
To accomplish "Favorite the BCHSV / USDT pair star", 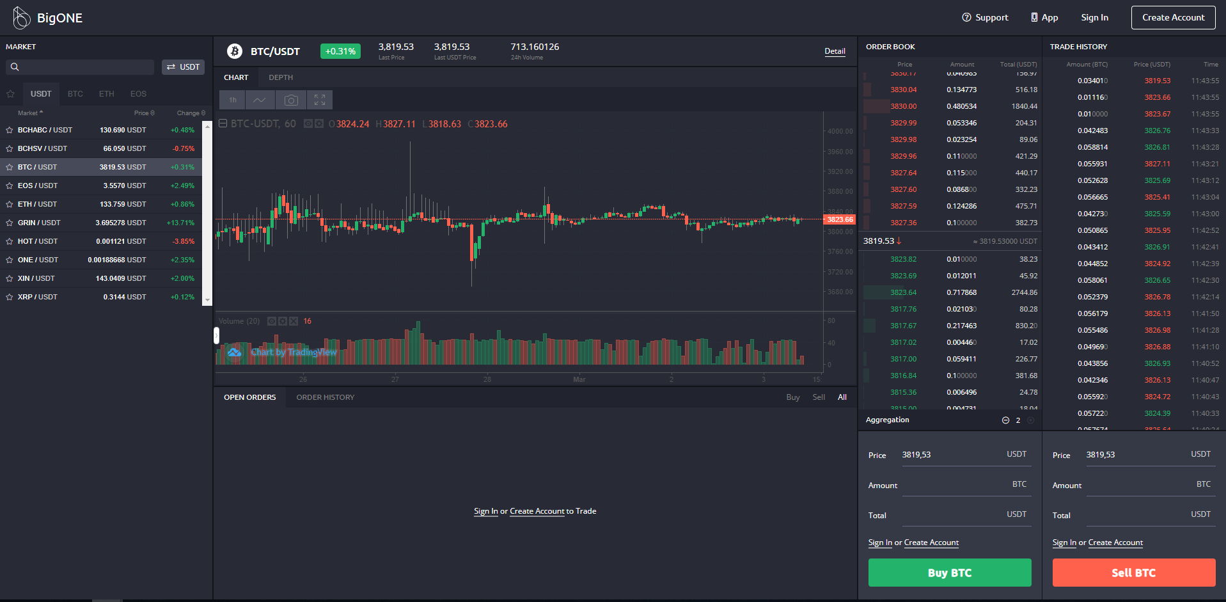I will (x=10, y=148).
